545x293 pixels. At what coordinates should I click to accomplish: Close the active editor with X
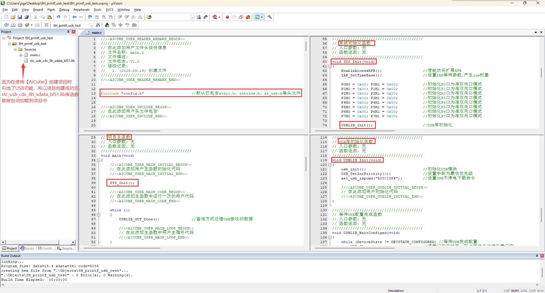541,32
